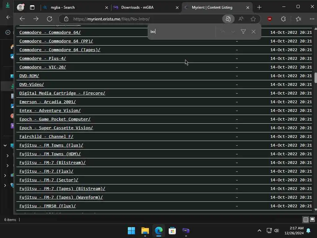Image resolution: width=317 pixels, height=238 pixels.
Task: Open the Commodore - Plus-4/ link
Action: (43, 59)
